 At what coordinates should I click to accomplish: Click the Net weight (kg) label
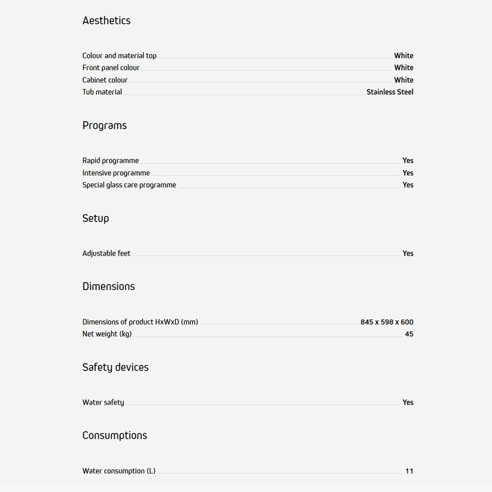107,334
